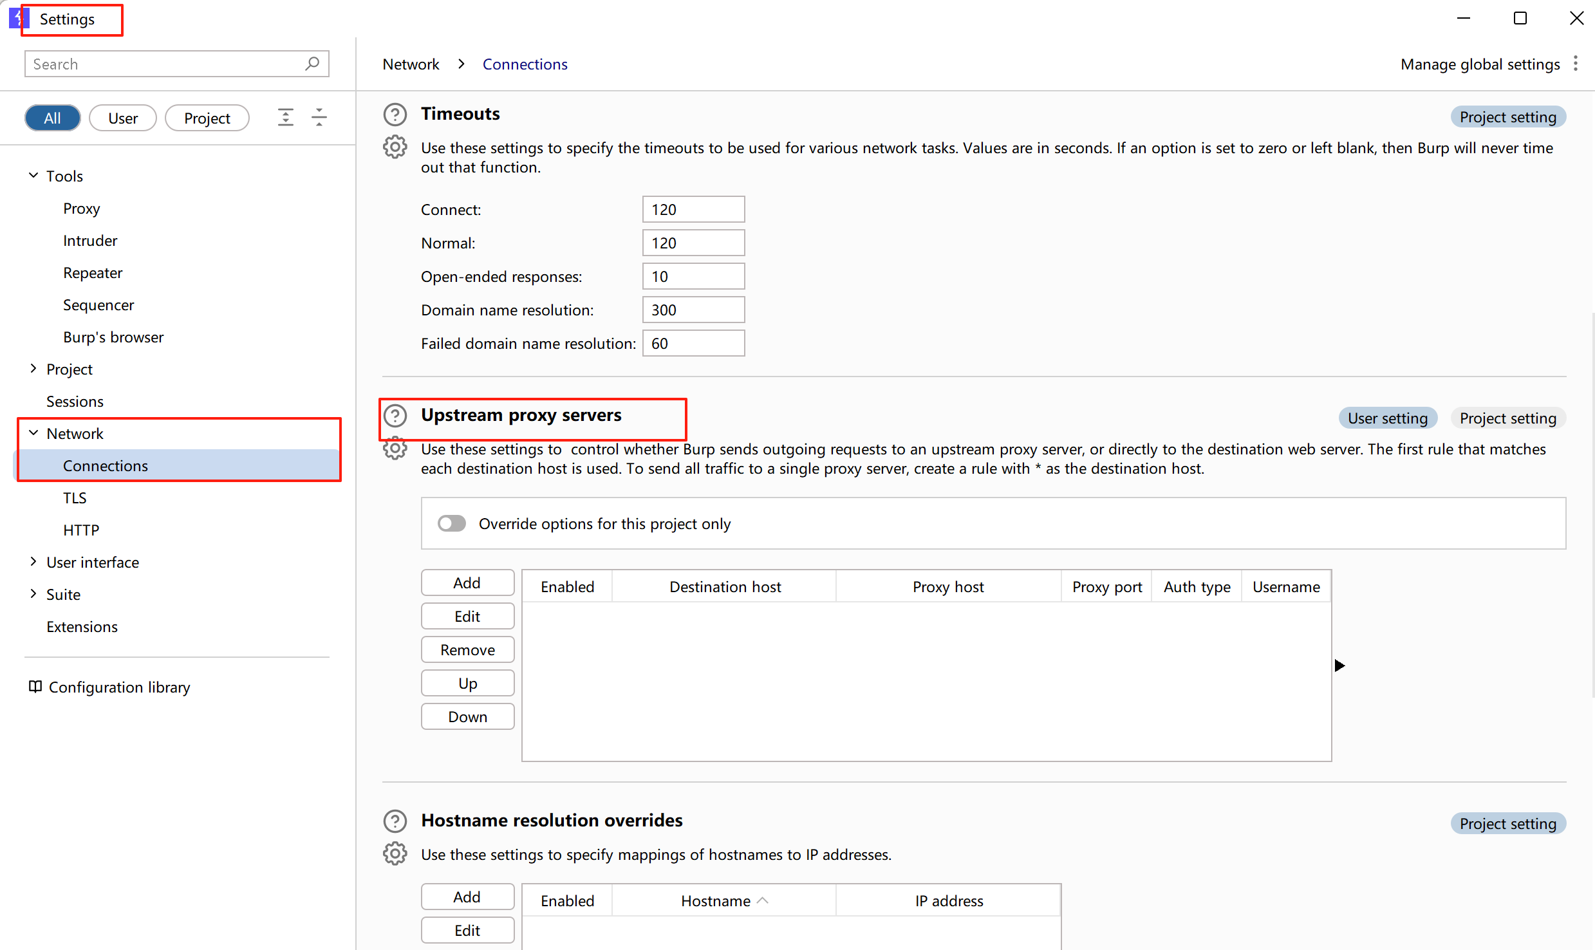
Task: Open Hostname resolution overrides gear menu
Action: (x=395, y=854)
